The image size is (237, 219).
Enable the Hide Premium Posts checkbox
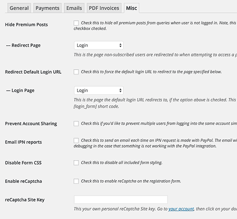click(76, 23)
